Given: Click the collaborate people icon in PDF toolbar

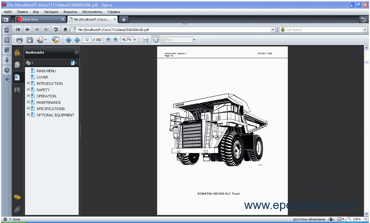Looking at the screenshot, I should pyautogui.click(x=40, y=40).
